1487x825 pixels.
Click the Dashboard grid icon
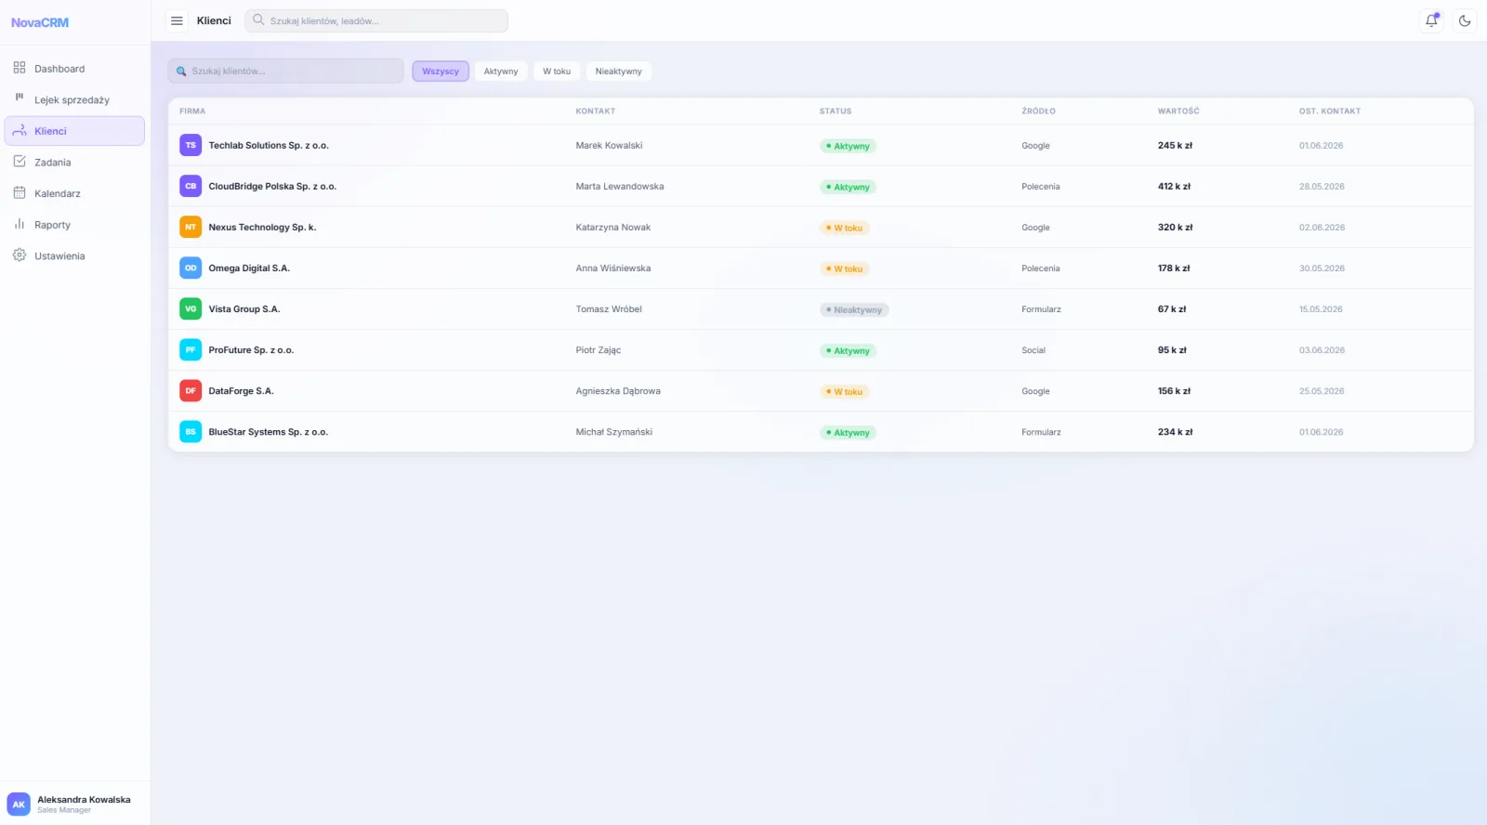click(x=20, y=68)
